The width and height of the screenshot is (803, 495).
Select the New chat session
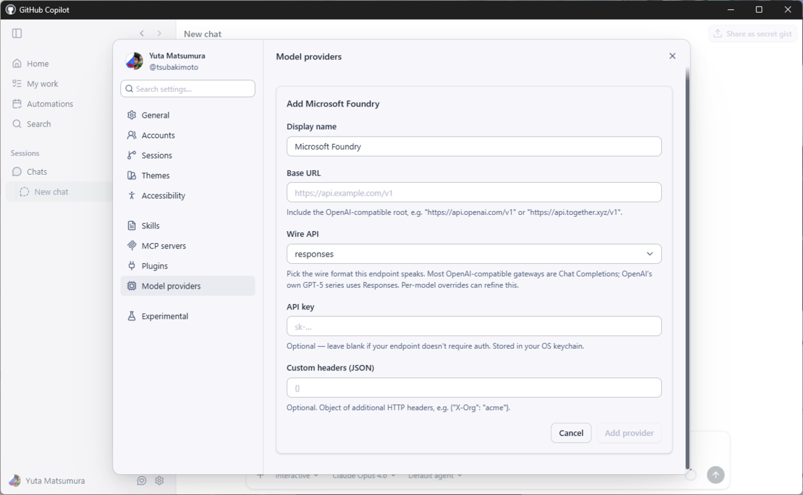point(60,192)
